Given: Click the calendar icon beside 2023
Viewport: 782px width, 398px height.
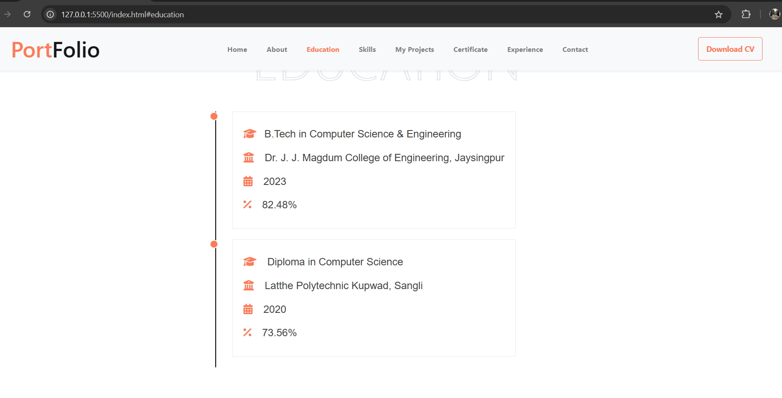Looking at the screenshot, I should click(248, 181).
